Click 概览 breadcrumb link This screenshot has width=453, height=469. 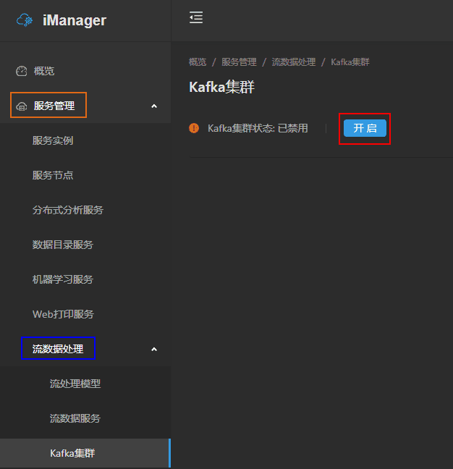198,62
